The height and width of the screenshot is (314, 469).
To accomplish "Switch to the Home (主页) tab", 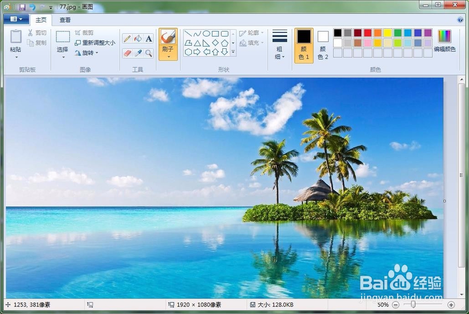I will coord(41,20).
